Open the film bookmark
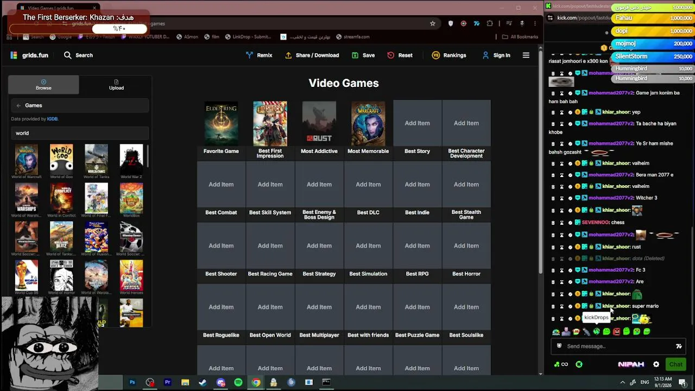The width and height of the screenshot is (695, 391). (x=211, y=37)
